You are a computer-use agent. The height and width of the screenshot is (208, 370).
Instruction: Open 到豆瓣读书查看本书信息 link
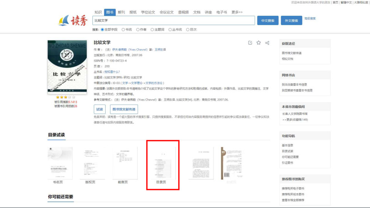(x=297, y=90)
